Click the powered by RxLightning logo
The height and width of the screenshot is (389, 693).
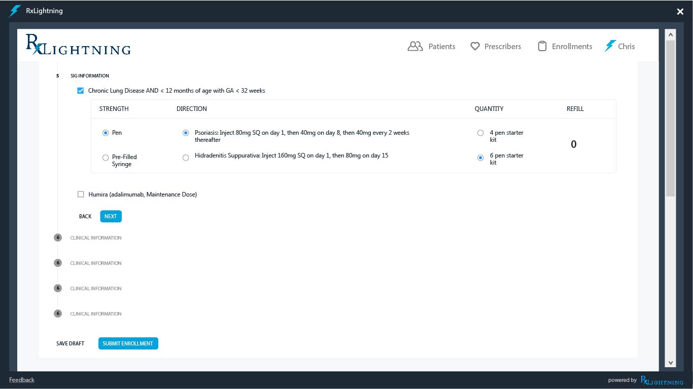point(662,380)
